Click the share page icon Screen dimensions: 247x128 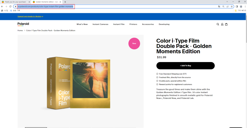228,6
